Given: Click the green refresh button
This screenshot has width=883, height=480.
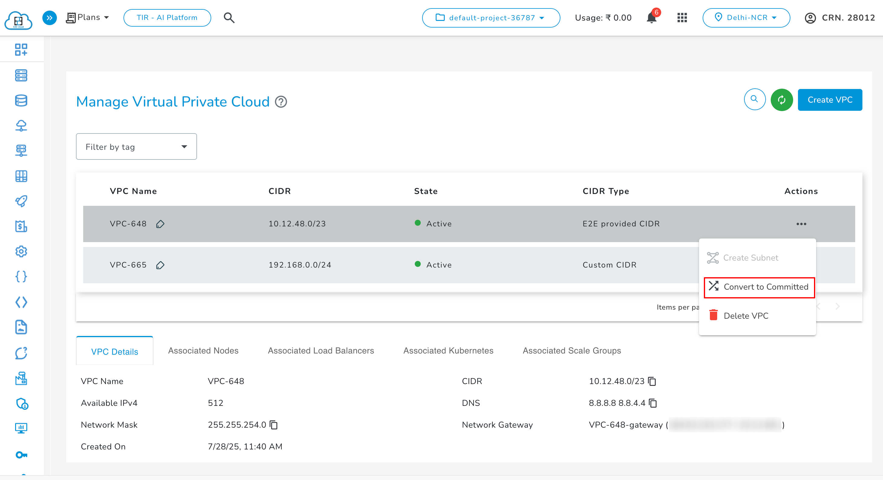Looking at the screenshot, I should tap(781, 100).
